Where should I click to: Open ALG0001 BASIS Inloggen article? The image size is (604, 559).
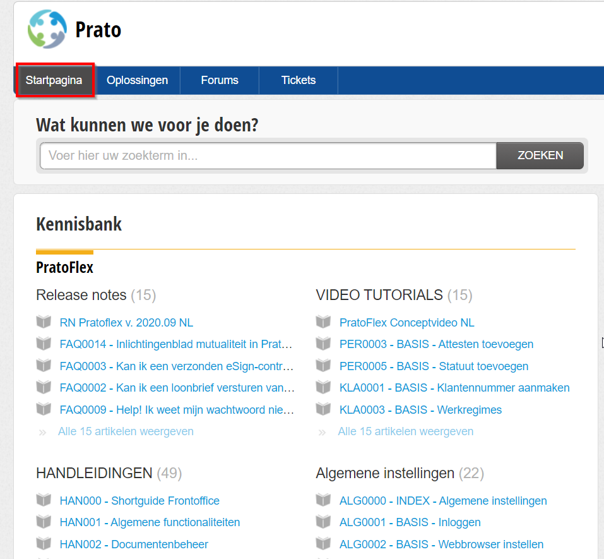[x=410, y=522]
